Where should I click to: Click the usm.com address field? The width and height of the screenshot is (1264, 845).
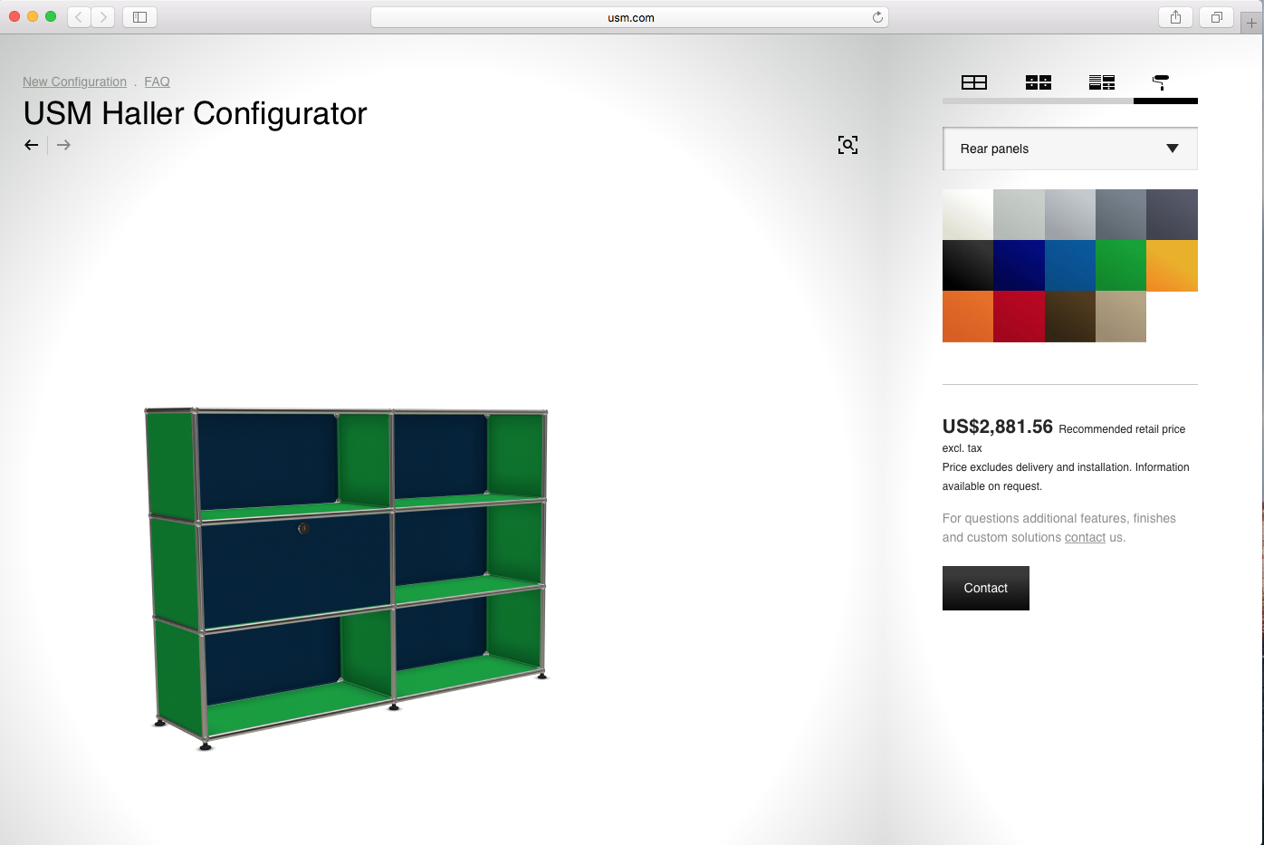click(630, 17)
